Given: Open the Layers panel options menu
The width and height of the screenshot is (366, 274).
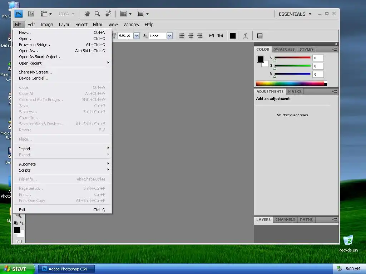Looking at the screenshot, I should click(x=335, y=219).
